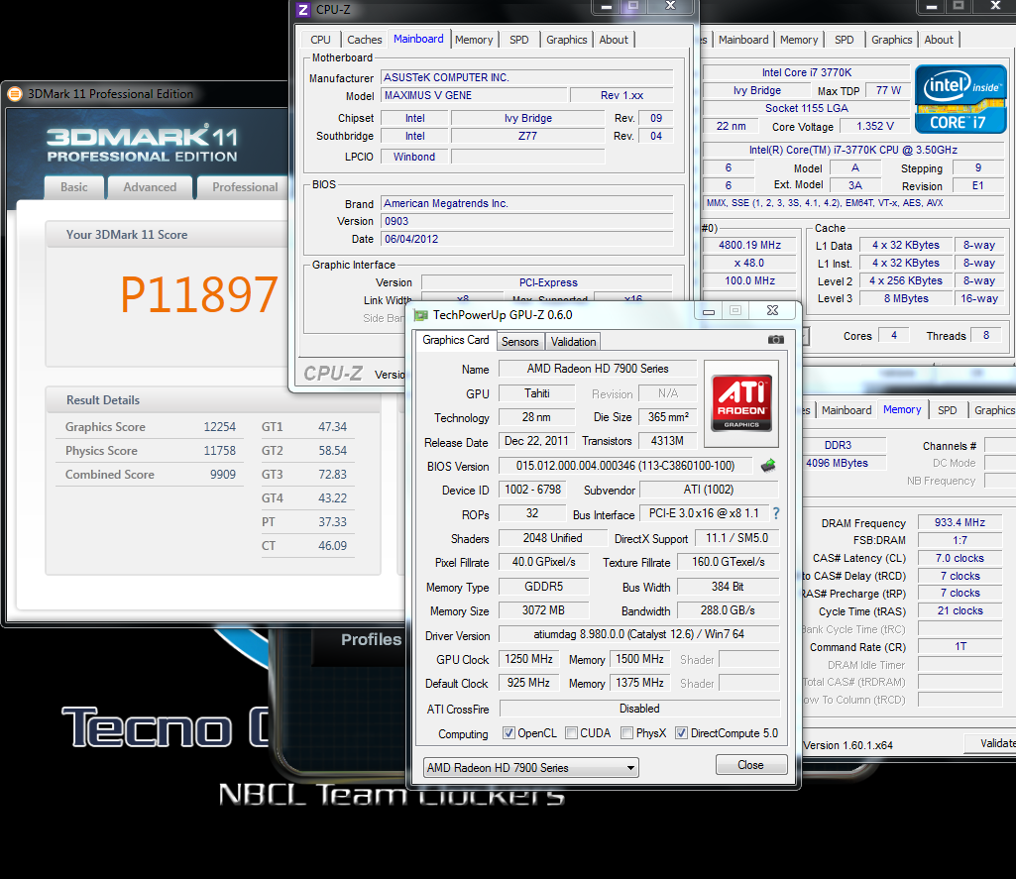Click the 4800.19 MHz core speed value
Screen dimensions: 1016x879
point(749,245)
